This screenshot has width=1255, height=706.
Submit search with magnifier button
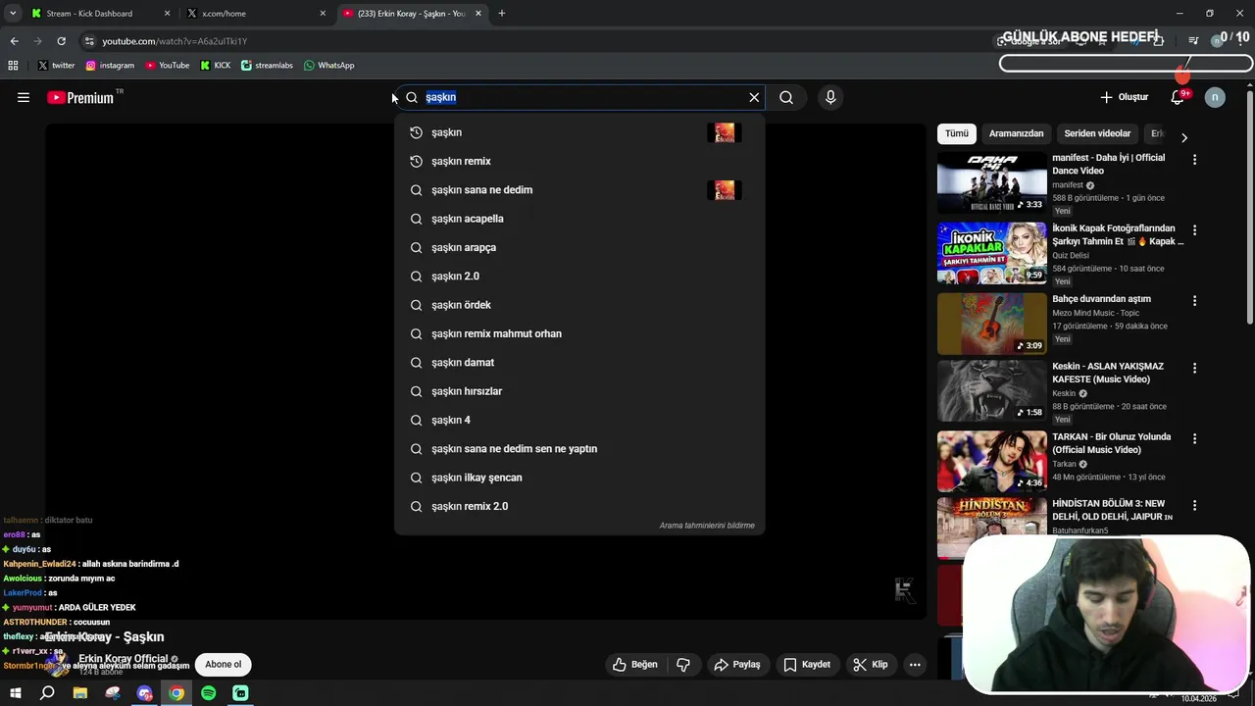(x=786, y=97)
